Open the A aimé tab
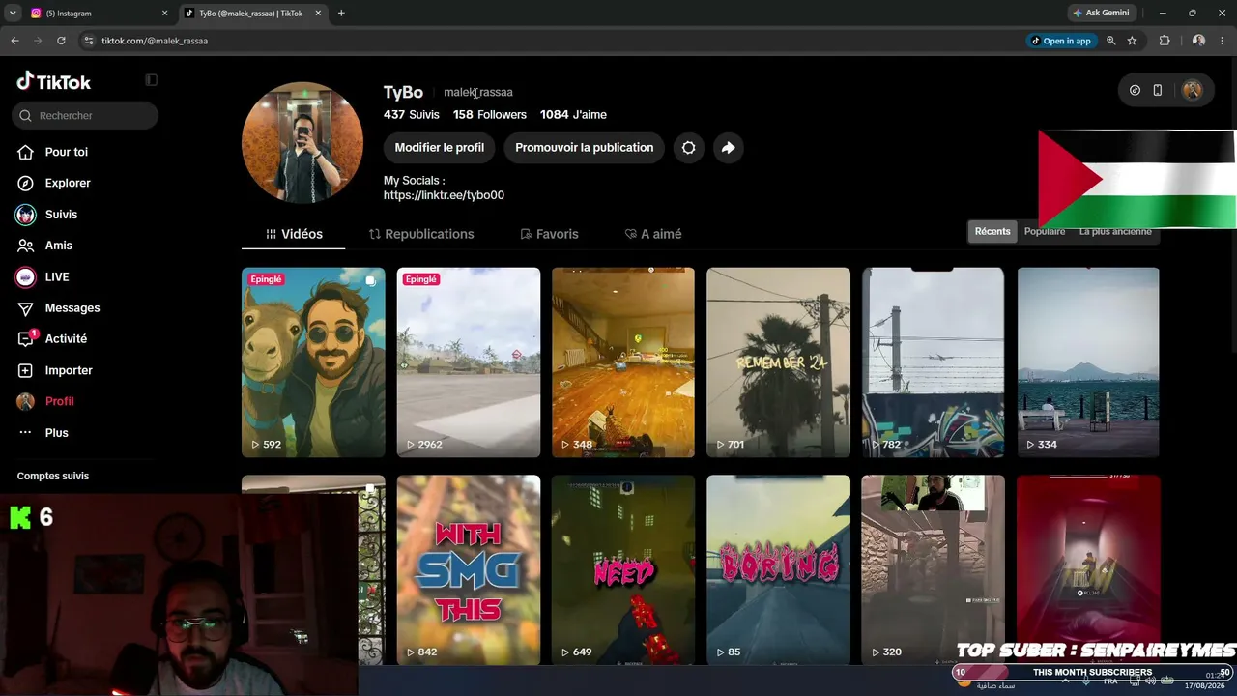 (653, 234)
